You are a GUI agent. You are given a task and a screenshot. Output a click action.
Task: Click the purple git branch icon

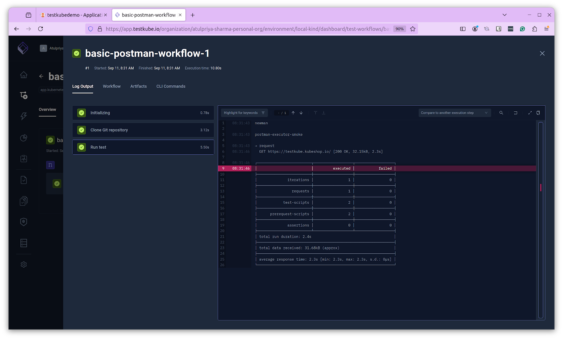[50, 165]
